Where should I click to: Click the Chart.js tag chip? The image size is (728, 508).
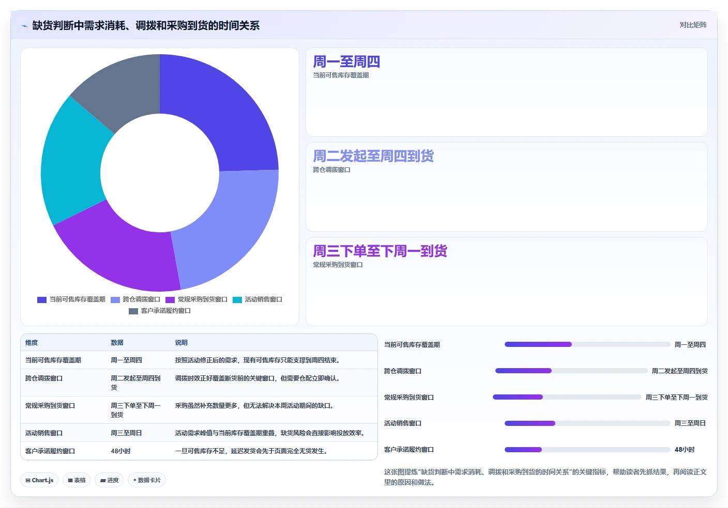39,480
